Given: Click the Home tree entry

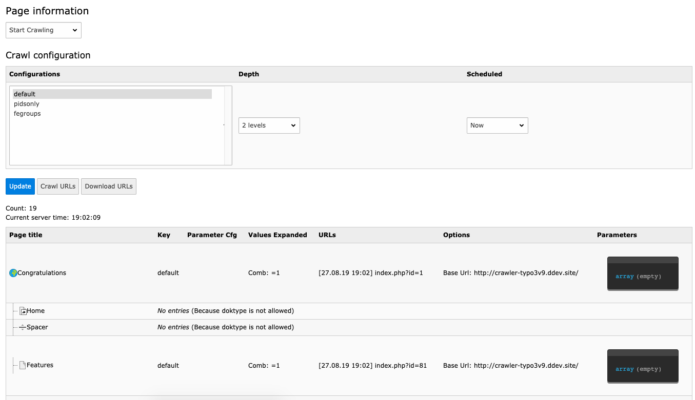Looking at the screenshot, I should pyautogui.click(x=36, y=311).
